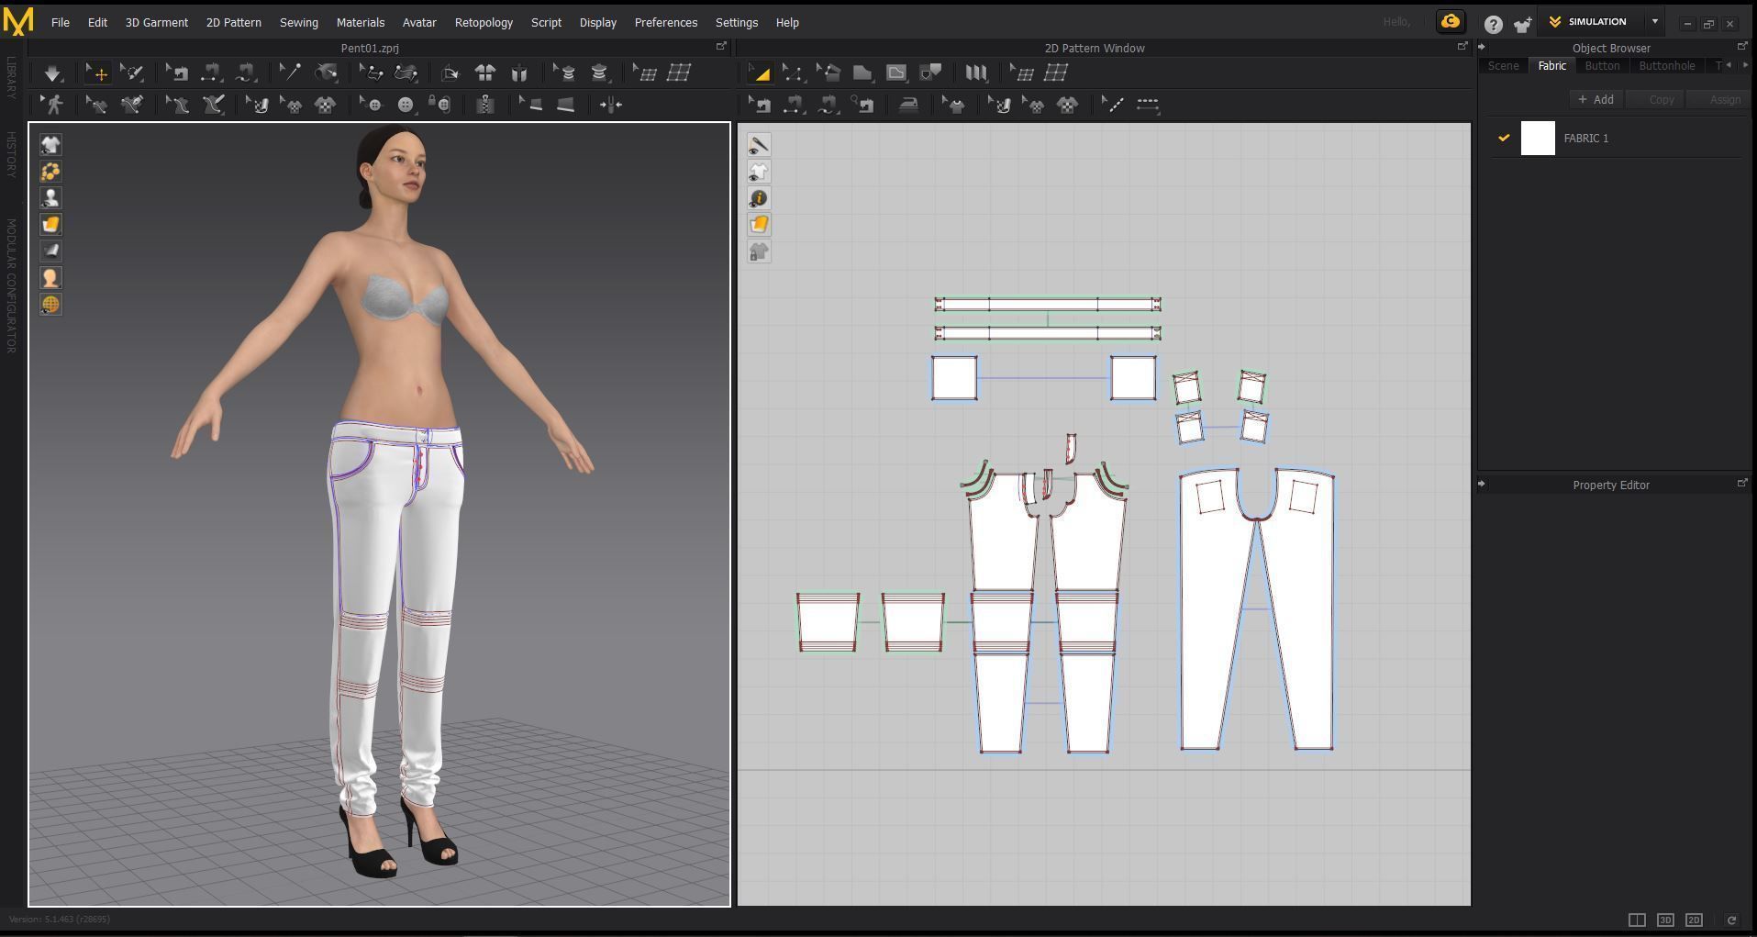Click the SIMULATION mode button

[x=1589, y=22]
